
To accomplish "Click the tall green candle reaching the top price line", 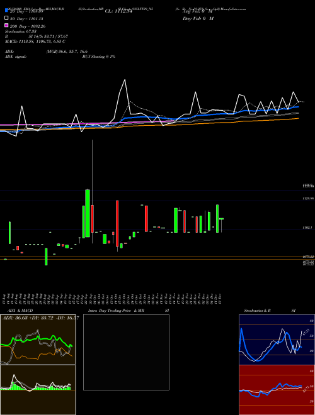I will pos(88,213).
